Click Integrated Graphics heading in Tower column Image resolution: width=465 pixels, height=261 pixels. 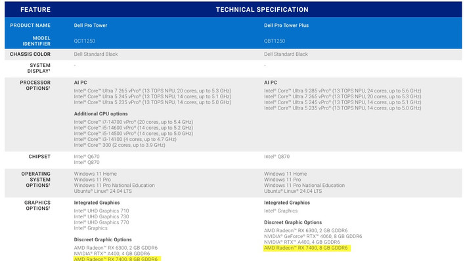pos(97,203)
